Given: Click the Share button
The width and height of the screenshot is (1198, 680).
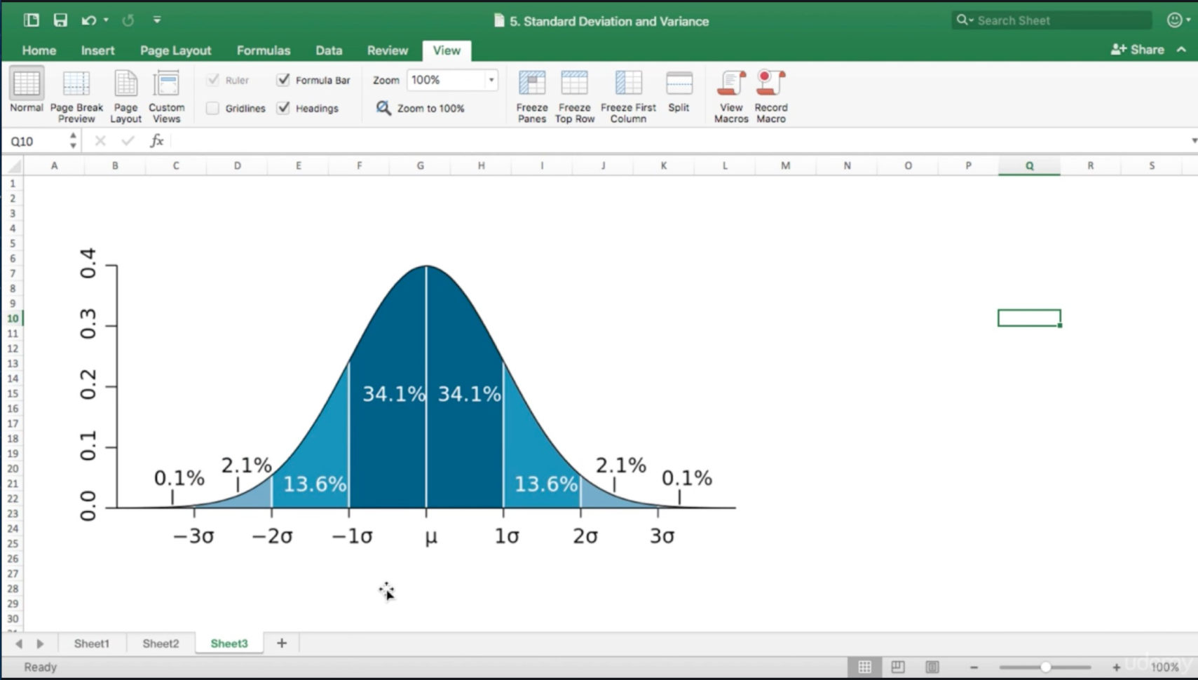Looking at the screenshot, I should (1138, 50).
